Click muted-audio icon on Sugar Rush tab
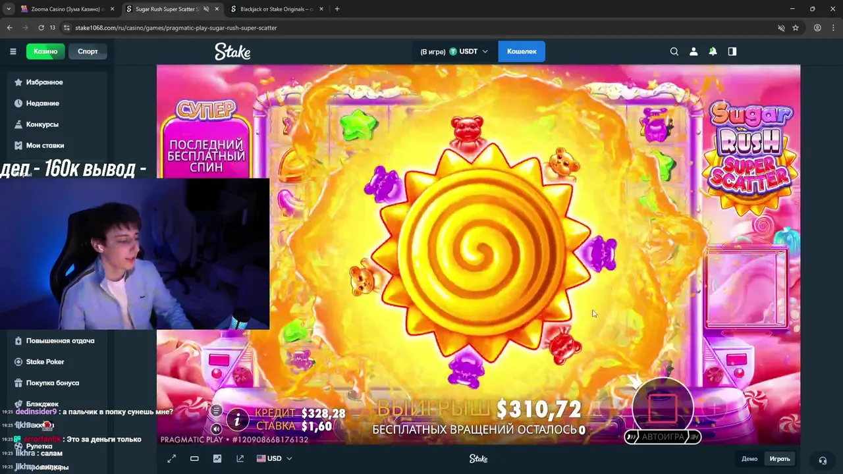843x474 pixels. [x=206, y=9]
